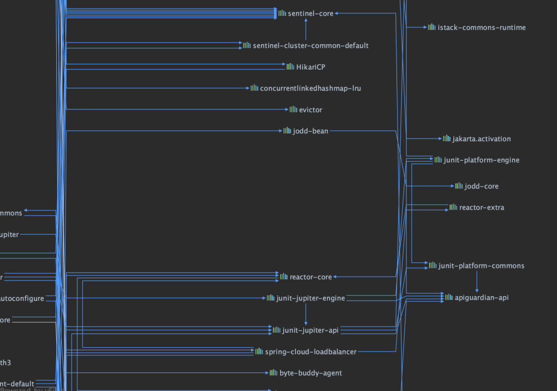Click the junit-platform-engine library icon
Image resolution: width=557 pixels, height=391 pixels.
tap(438, 160)
